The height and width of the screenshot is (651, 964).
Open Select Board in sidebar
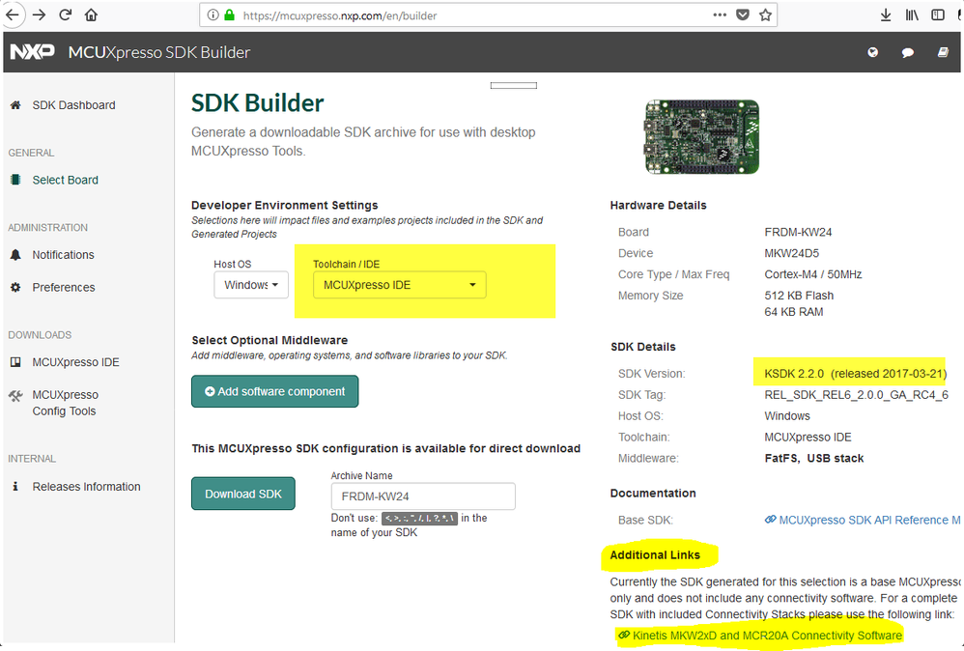coord(65,180)
